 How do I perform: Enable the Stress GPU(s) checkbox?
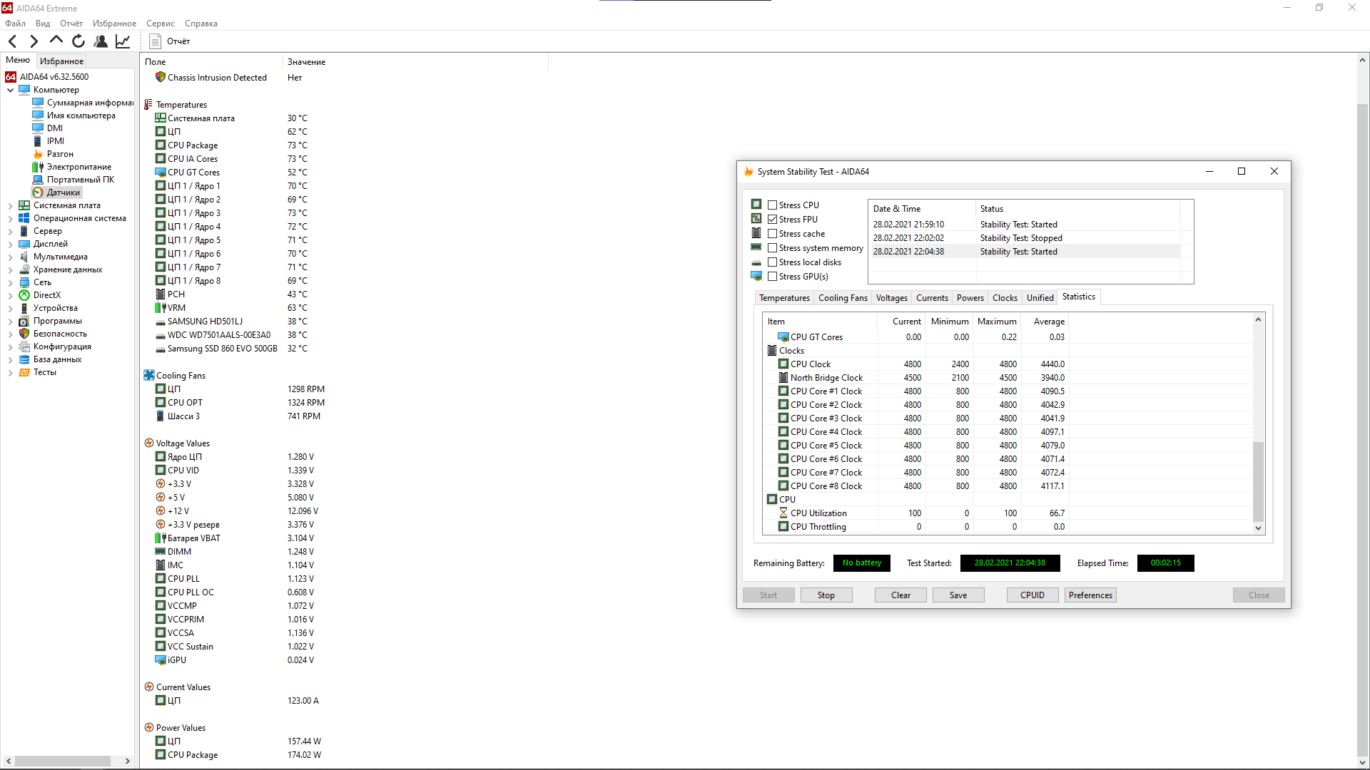click(772, 277)
